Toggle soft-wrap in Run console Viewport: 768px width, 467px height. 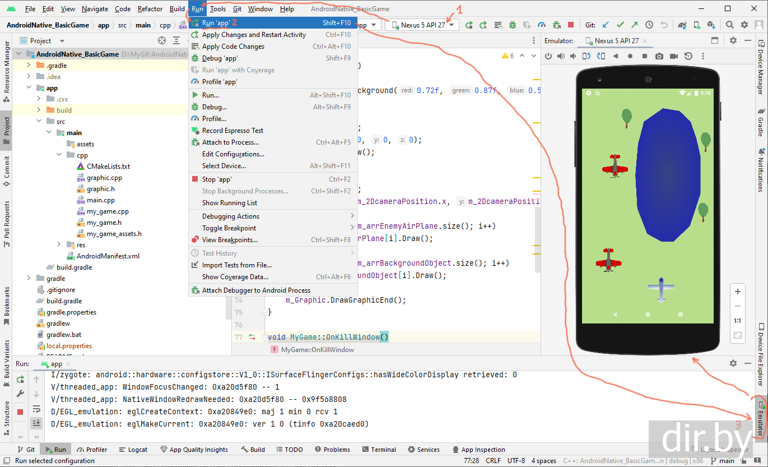36,409
